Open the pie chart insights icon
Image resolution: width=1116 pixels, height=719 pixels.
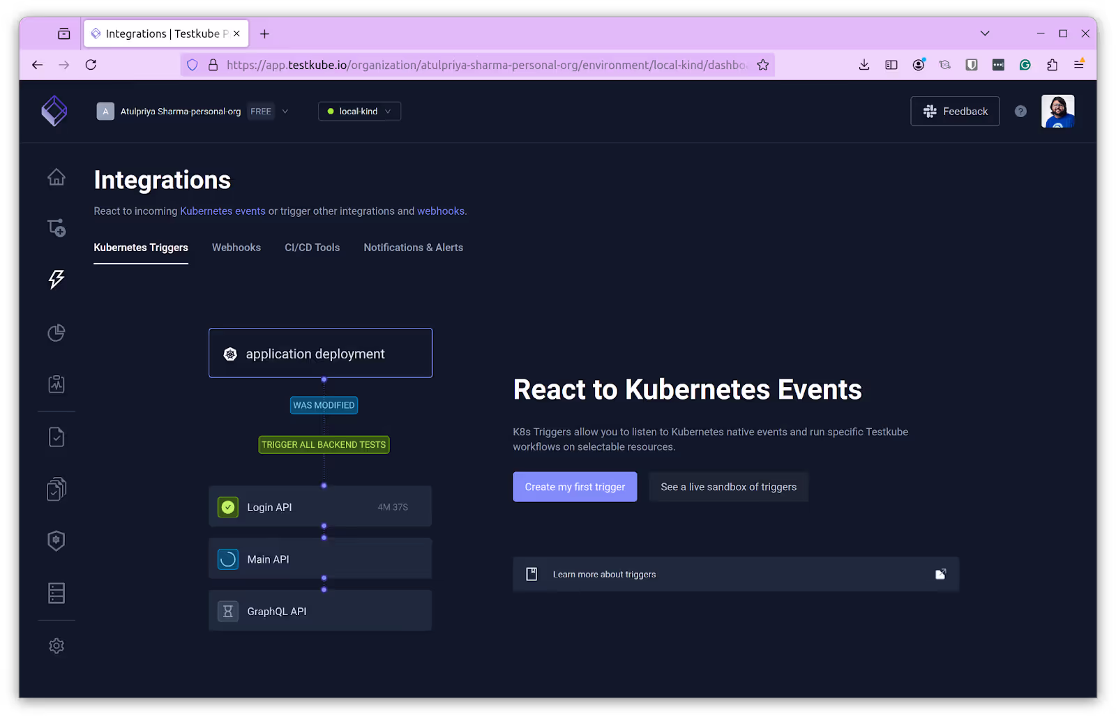pos(56,333)
